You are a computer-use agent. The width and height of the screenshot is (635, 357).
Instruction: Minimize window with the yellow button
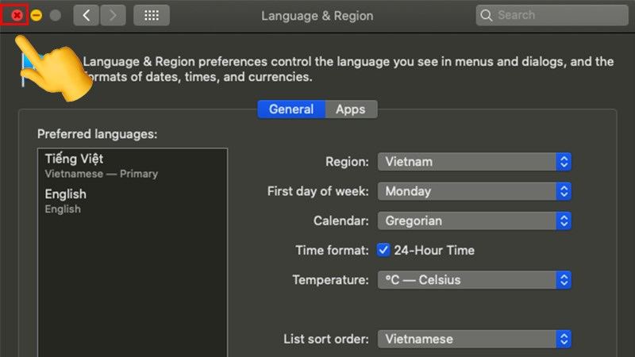pos(36,15)
